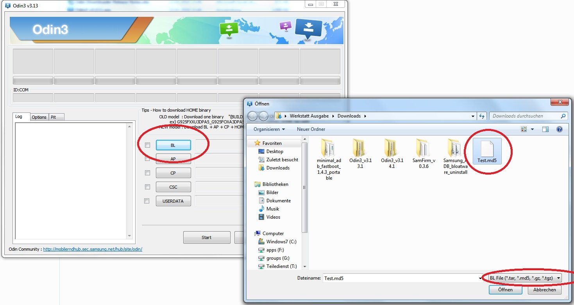The width and height of the screenshot is (574, 305).
Task: Select the Test.md5 file
Action: pos(487,150)
